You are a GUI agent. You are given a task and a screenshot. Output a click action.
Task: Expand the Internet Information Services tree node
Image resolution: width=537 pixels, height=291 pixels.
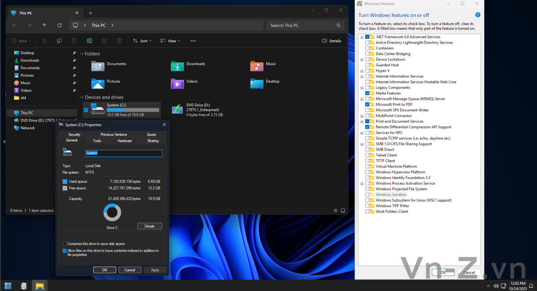pyautogui.click(x=362, y=77)
